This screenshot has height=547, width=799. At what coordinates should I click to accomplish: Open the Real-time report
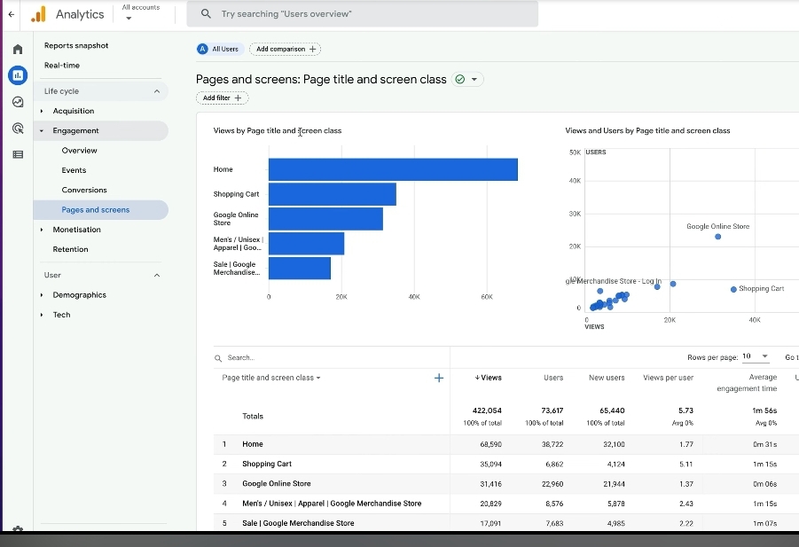click(62, 66)
